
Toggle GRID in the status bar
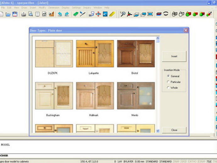(x=184, y=161)
